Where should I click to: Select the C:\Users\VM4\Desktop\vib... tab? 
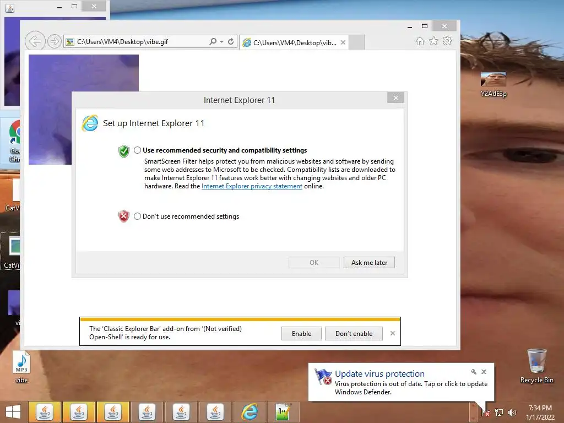[x=294, y=42]
